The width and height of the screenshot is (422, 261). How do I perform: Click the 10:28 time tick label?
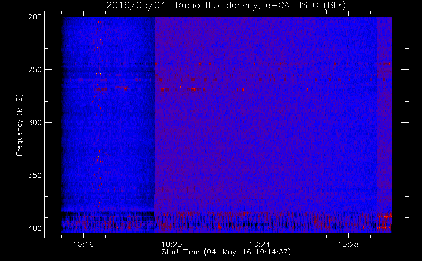coord(348,245)
